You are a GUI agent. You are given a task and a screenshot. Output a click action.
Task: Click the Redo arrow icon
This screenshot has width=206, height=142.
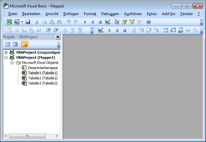point(76,22)
